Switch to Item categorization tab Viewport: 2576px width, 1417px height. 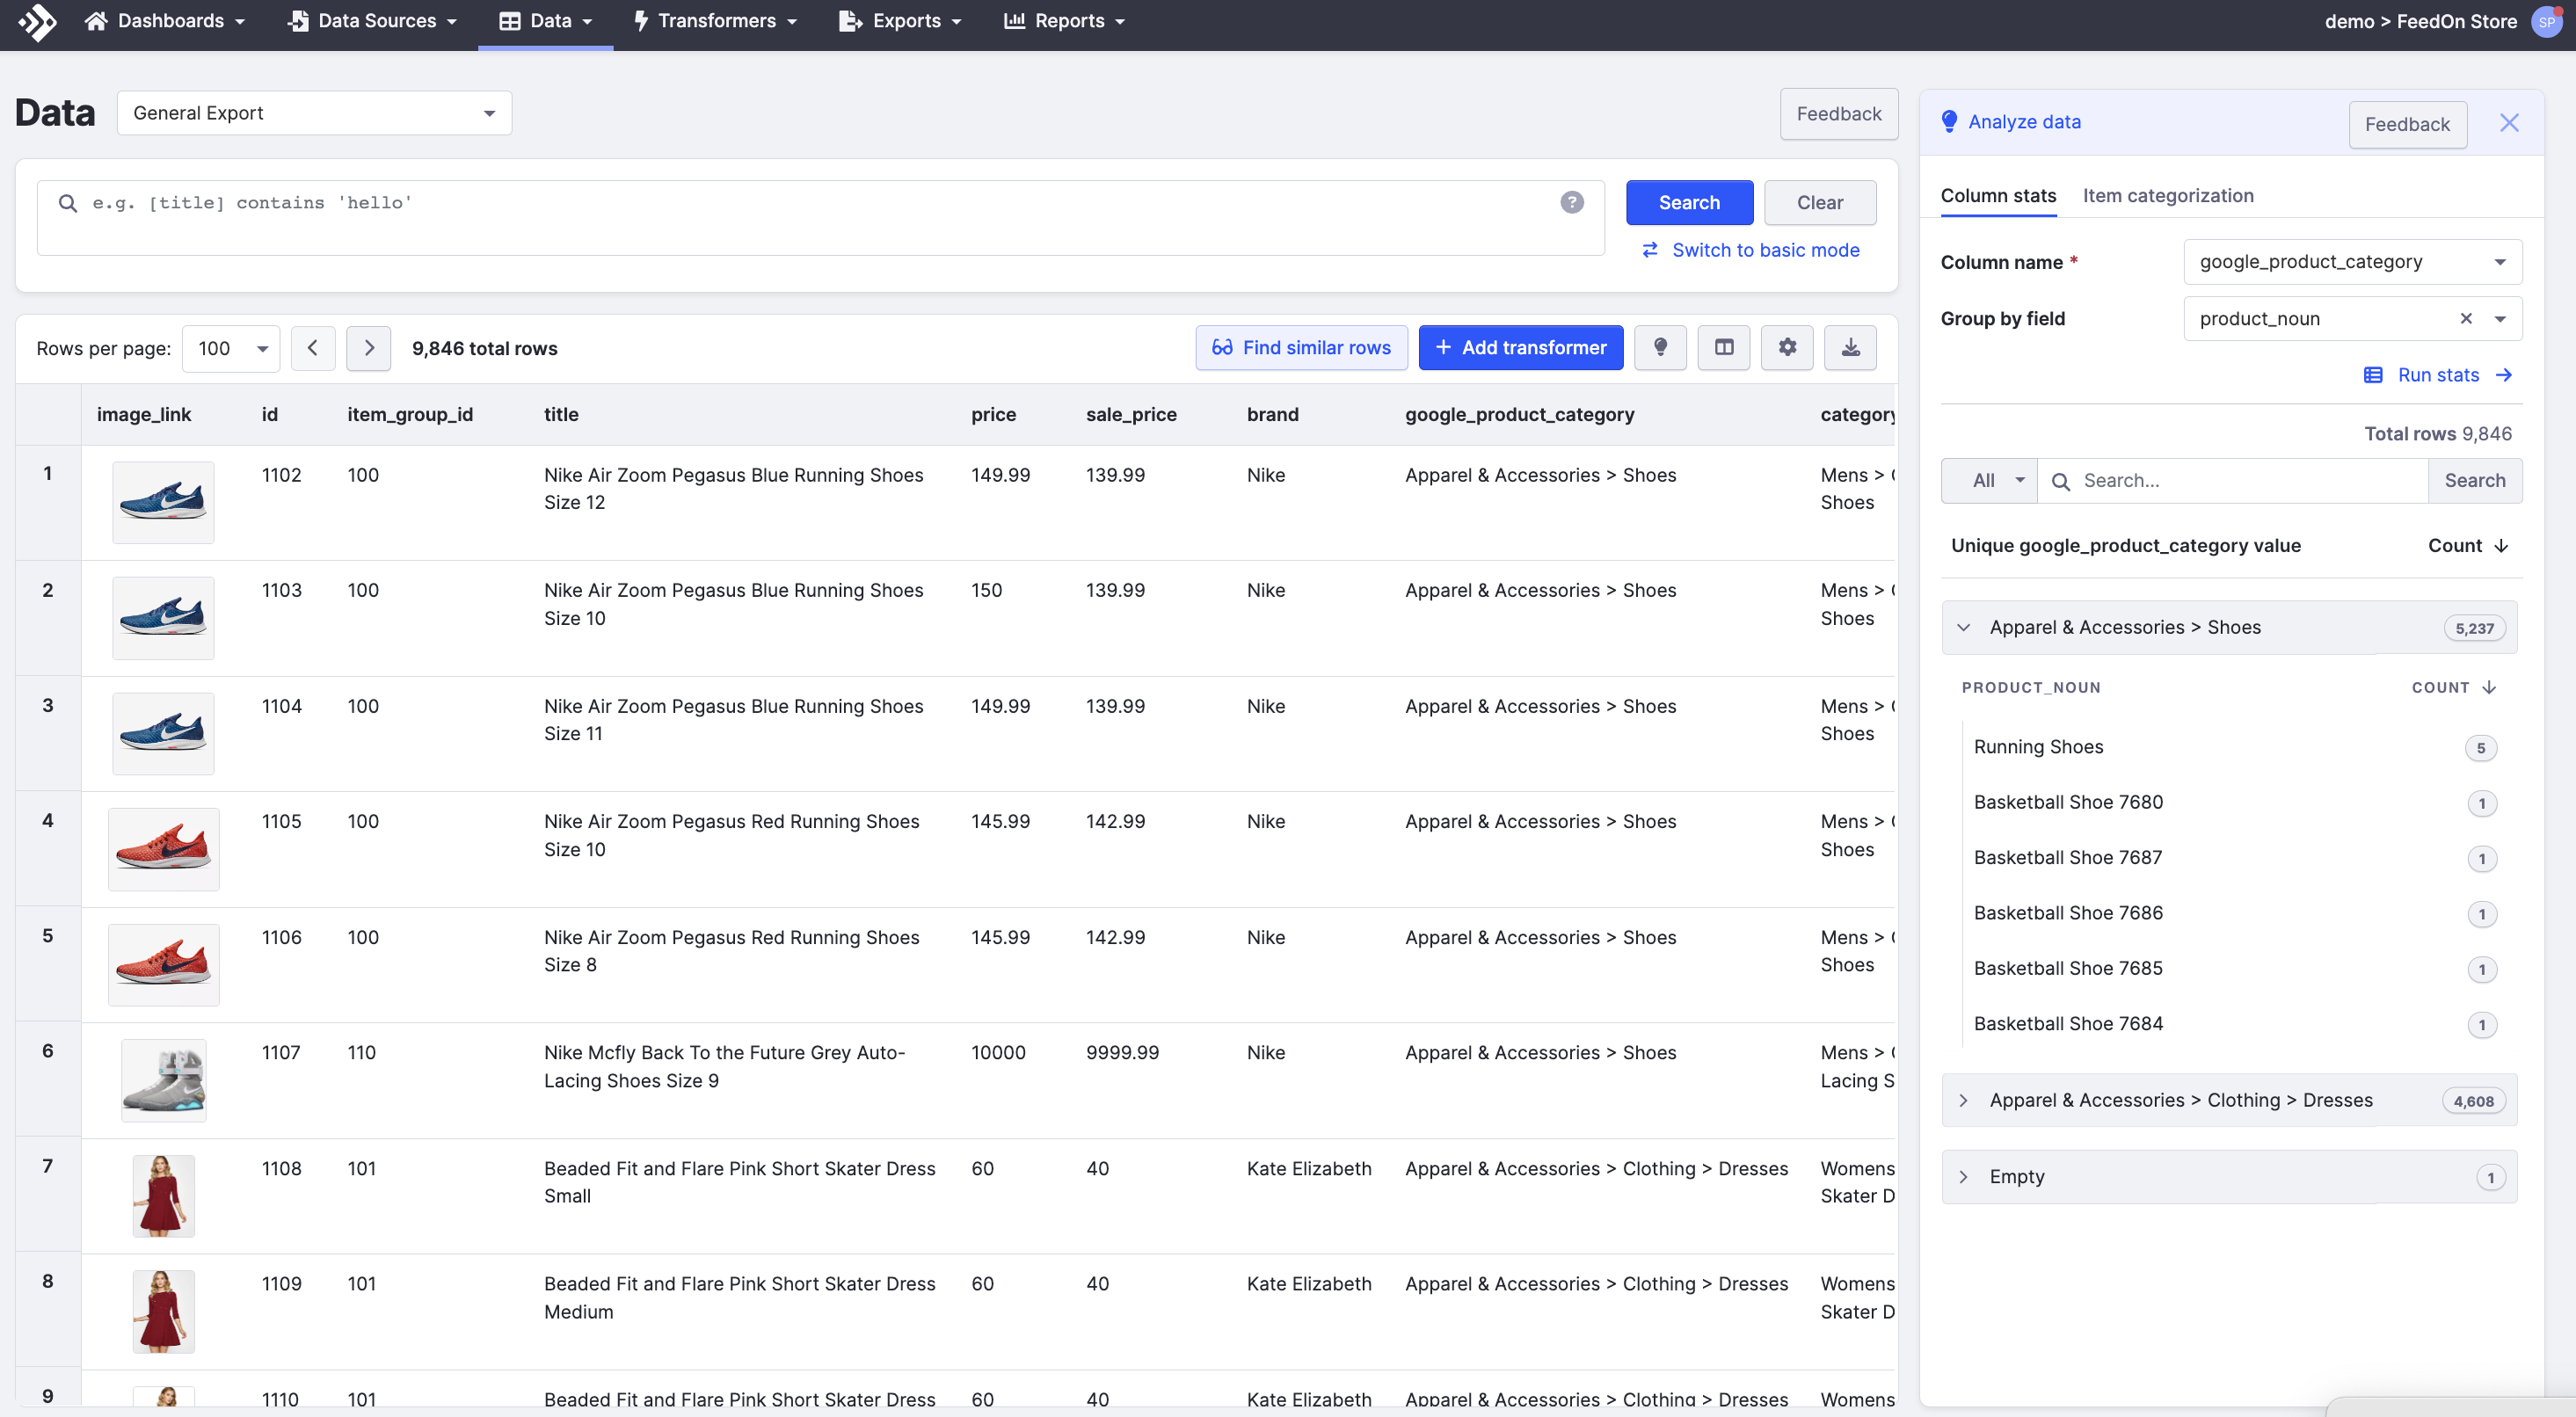click(2167, 196)
